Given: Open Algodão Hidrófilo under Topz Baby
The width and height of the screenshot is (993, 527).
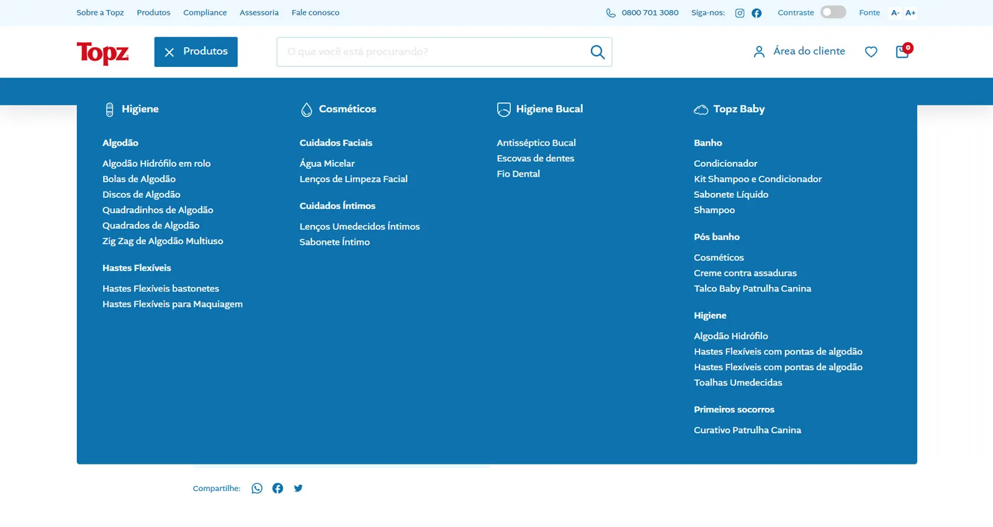Looking at the screenshot, I should pyautogui.click(x=731, y=336).
